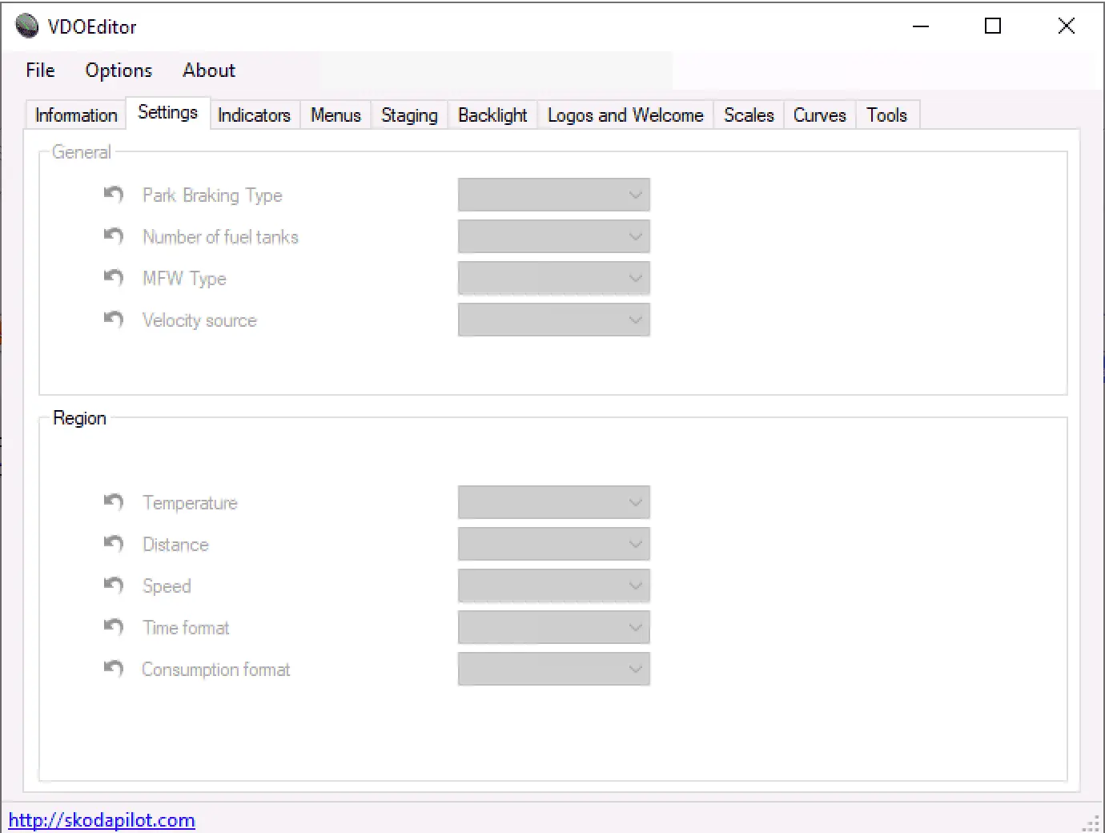Open the Park Braking Type dropdown

point(553,195)
